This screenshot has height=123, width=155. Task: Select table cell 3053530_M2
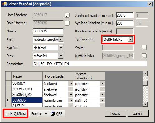[x=27, y=95]
